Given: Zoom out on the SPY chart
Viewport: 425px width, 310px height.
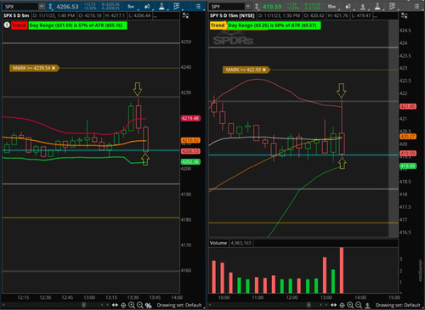Looking at the screenshot, I should 359,305.
